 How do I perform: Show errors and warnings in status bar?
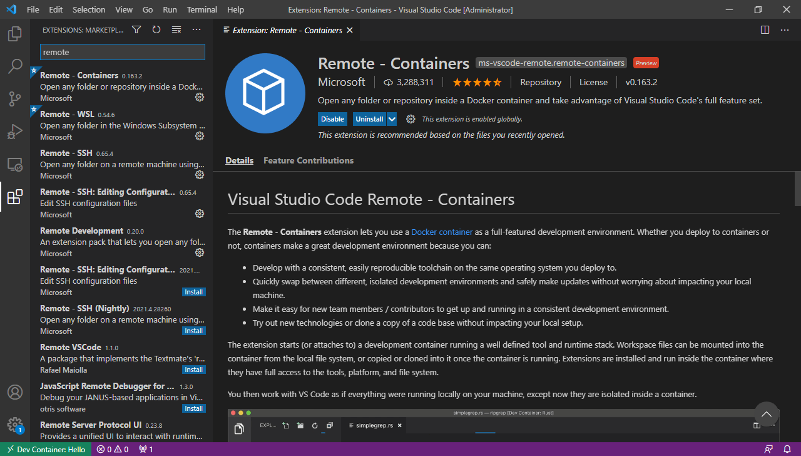coord(113,449)
